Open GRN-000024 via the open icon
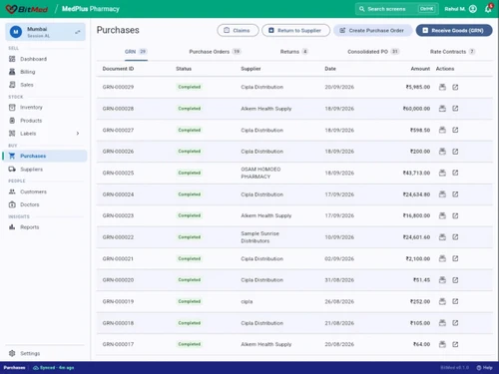This screenshot has height=374, width=499. 455,194
